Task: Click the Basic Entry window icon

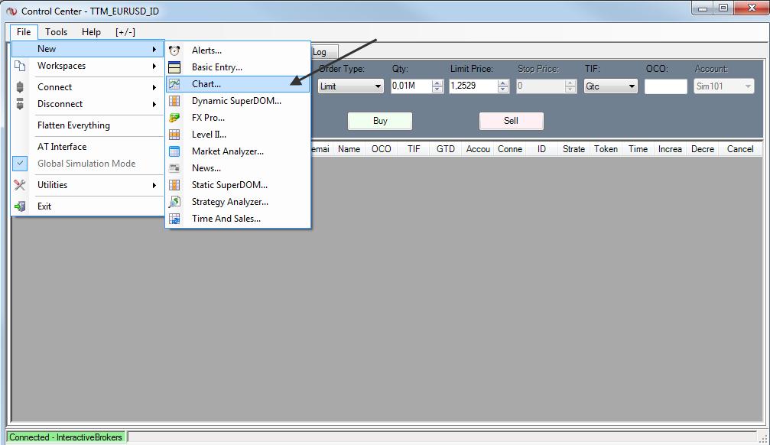Action: (x=174, y=67)
